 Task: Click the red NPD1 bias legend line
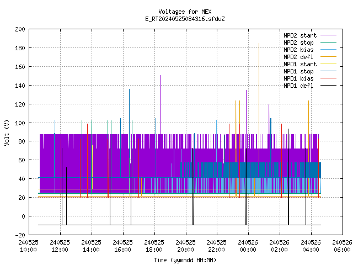click(329, 78)
